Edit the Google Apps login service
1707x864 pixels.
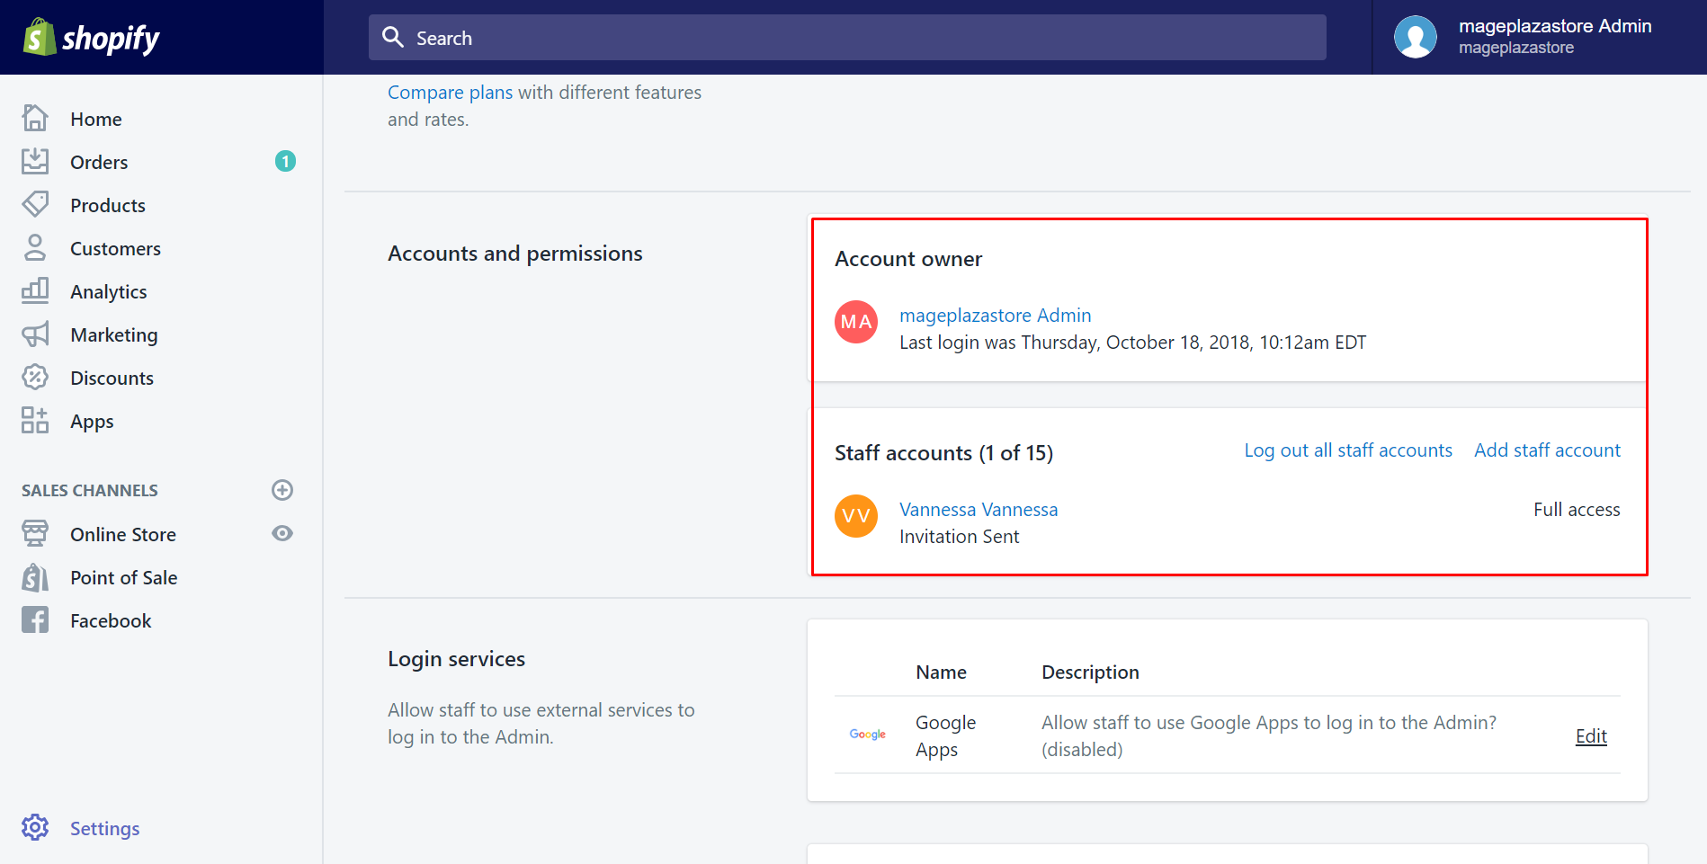coord(1591,736)
